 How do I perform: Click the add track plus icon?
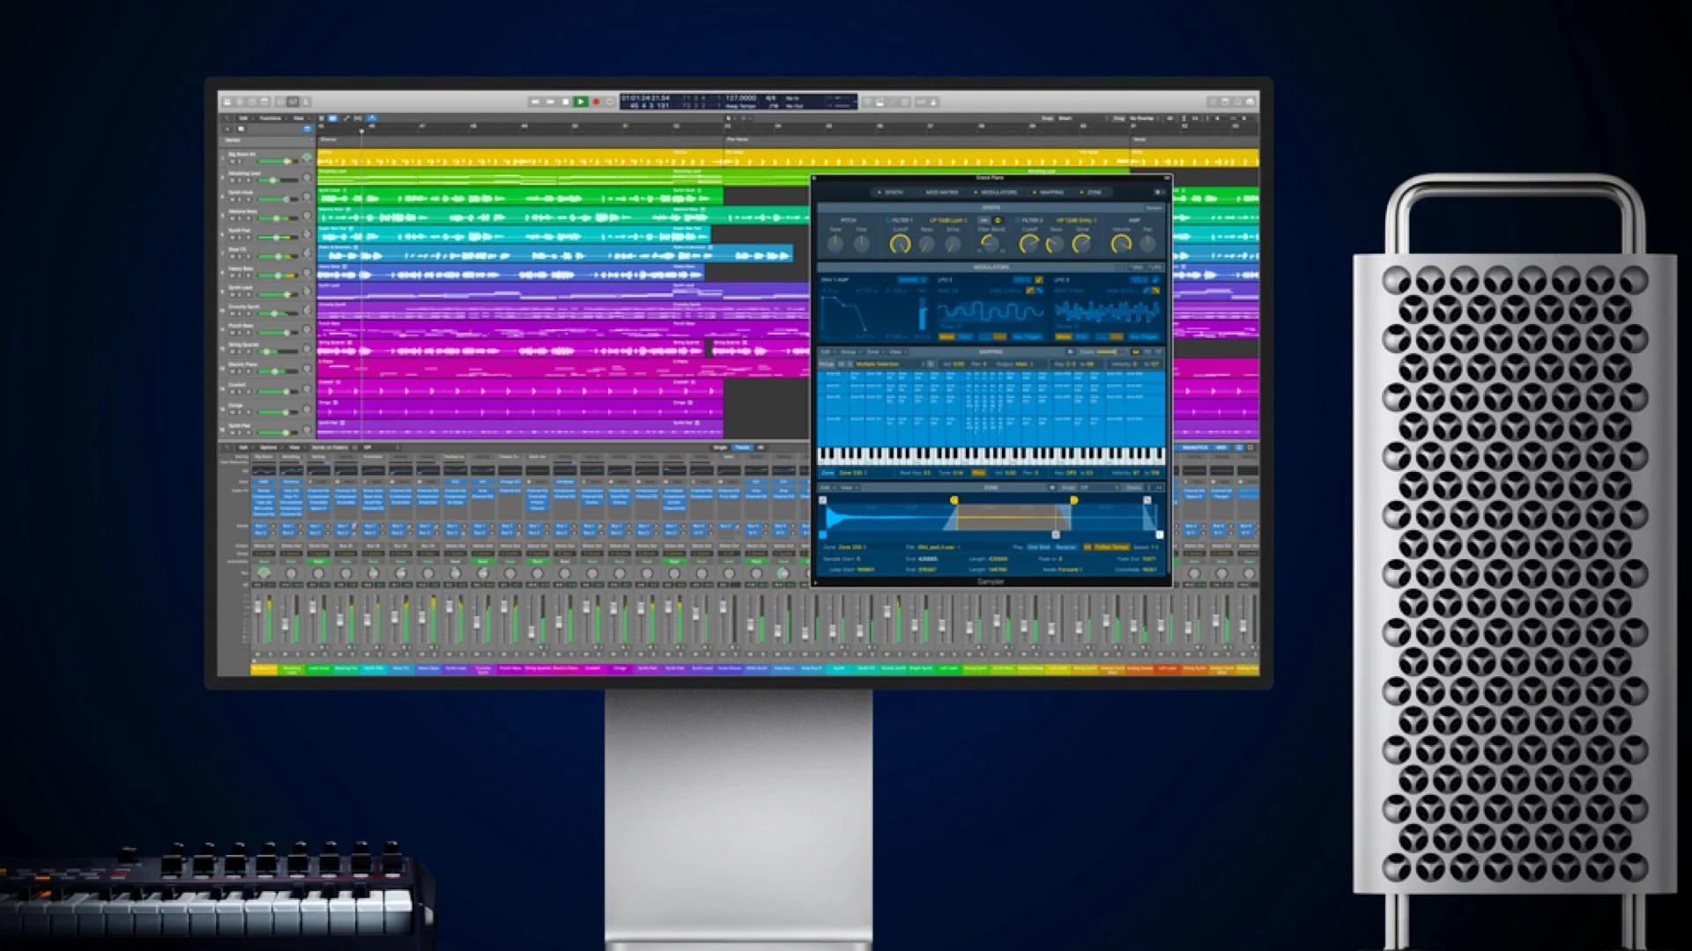pyautogui.click(x=227, y=129)
